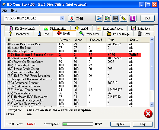Open the drive selection dropdown
This screenshot has height=130, width=159.
(x=62, y=18)
